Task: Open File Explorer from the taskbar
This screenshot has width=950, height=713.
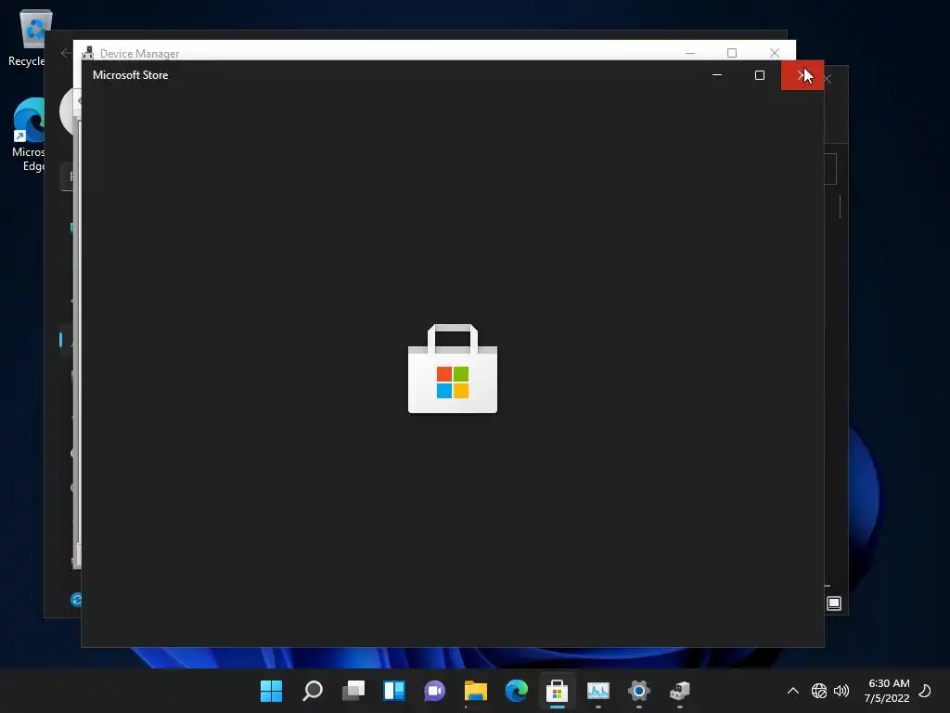Action: pos(476,691)
